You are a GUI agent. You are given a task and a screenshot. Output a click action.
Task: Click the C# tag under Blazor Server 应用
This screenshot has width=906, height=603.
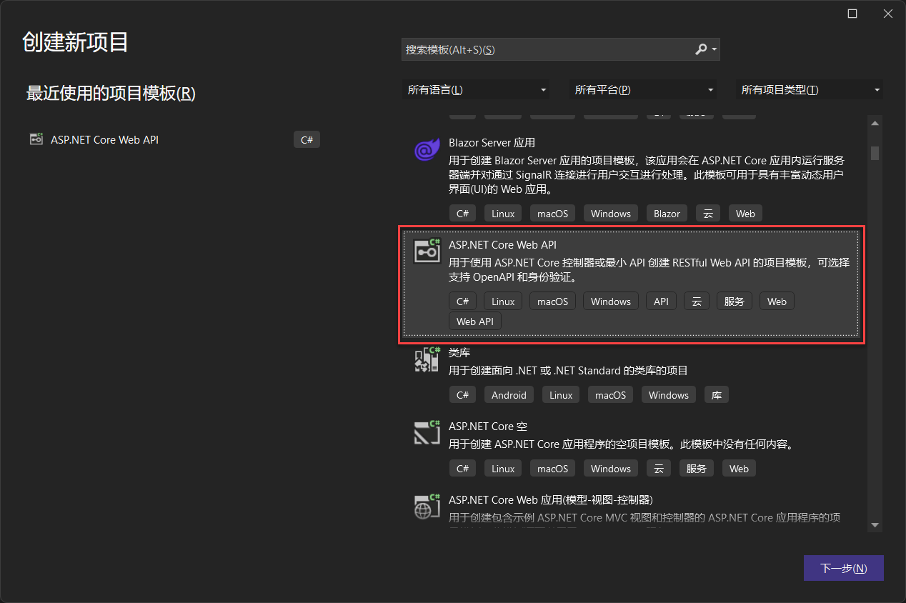click(462, 213)
